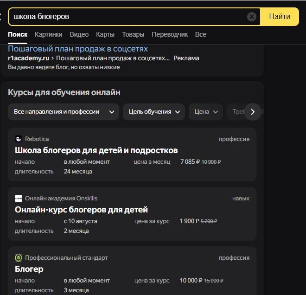Open Пошаговый план продаж в соцсетях link
This screenshot has width=306, height=295.
(78, 49)
